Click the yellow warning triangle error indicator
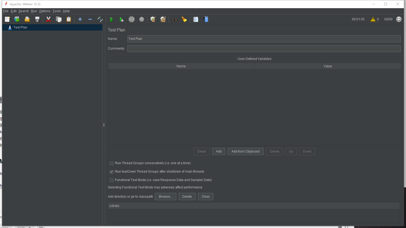This screenshot has width=406, height=228. tap(373, 19)
